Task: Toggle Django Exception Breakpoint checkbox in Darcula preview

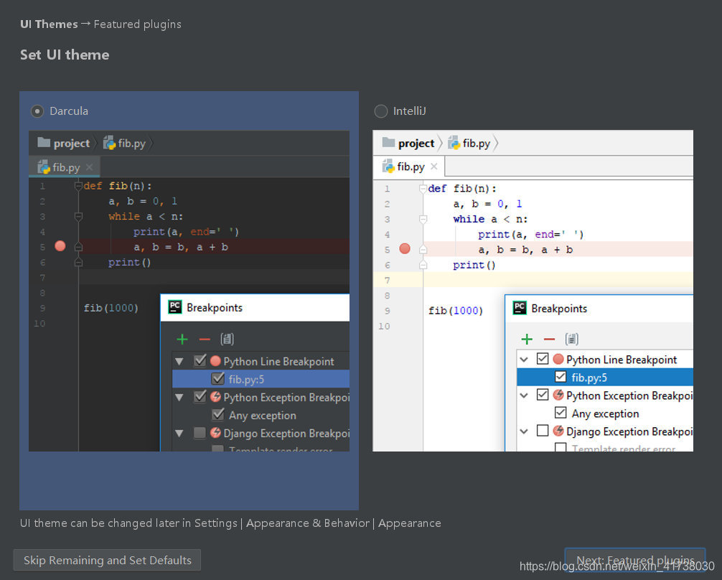Action: 200,433
